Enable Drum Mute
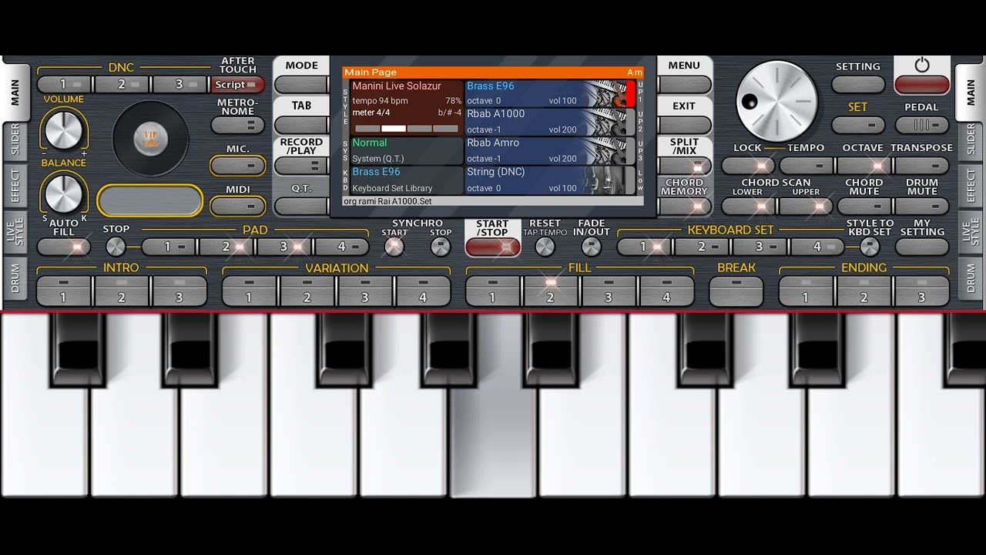Viewport: 986px width, 555px height. click(x=922, y=206)
